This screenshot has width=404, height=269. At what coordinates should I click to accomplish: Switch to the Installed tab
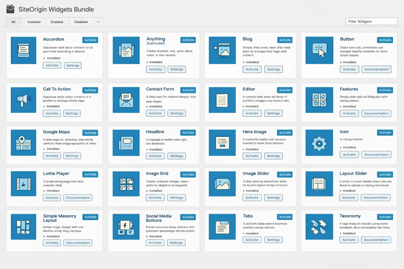click(33, 22)
